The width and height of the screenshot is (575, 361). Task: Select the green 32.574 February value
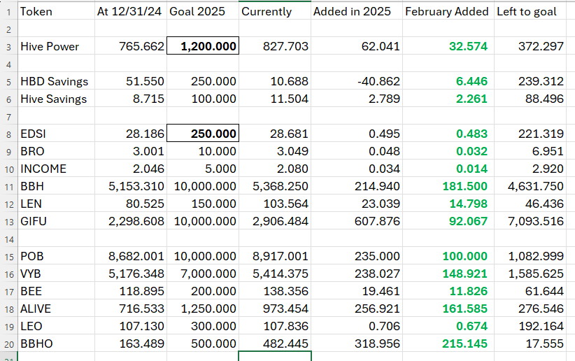pos(448,46)
